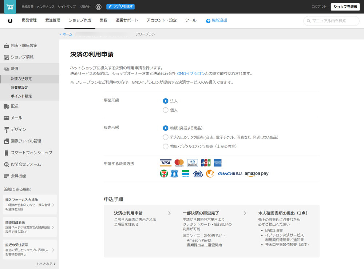Screen dimensions: 364x269
Task: Go back via « ホーム link
Action: 66,34
